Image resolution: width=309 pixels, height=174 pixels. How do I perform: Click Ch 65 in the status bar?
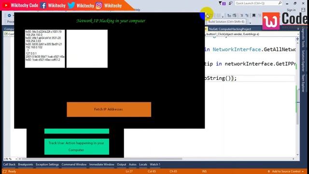pyautogui.click(x=173, y=172)
